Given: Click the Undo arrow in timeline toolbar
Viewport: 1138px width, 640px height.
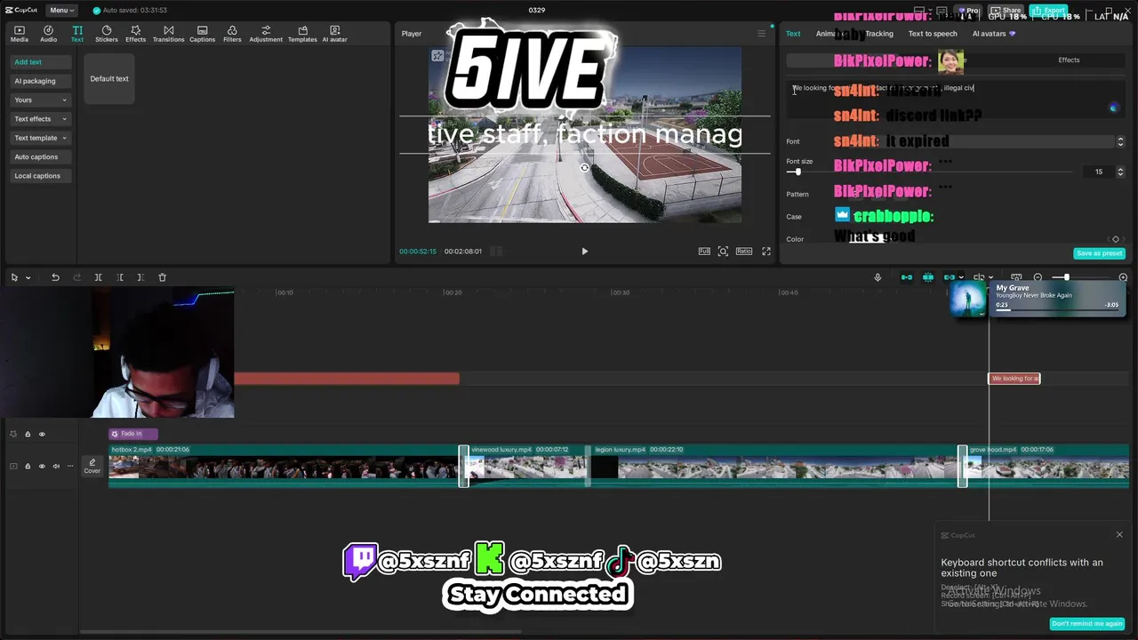Looking at the screenshot, I should (55, 277).
